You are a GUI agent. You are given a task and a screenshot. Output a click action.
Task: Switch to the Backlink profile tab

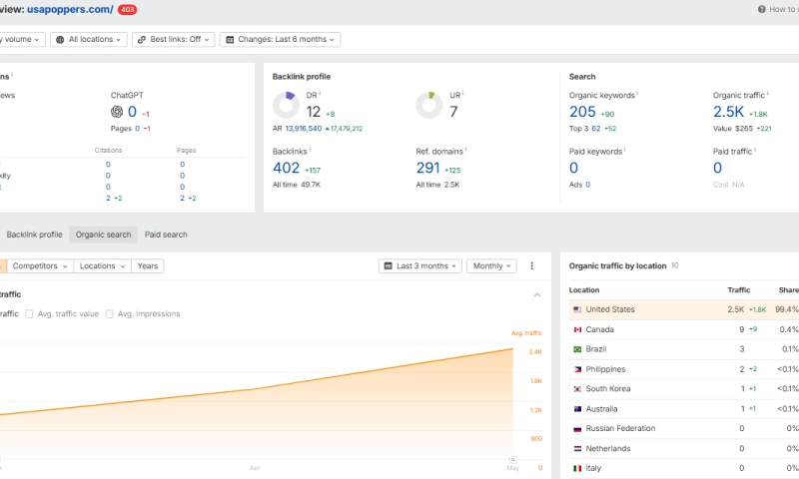point(34,235)
